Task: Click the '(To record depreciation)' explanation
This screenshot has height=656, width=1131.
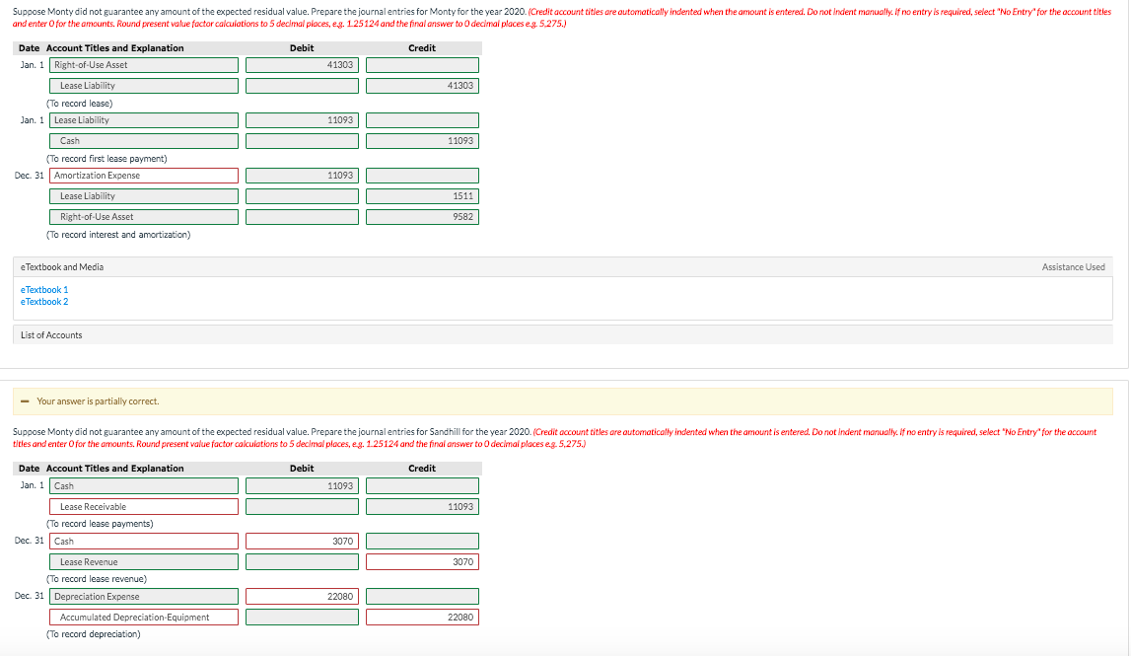Action: click(x=94, y=634)
